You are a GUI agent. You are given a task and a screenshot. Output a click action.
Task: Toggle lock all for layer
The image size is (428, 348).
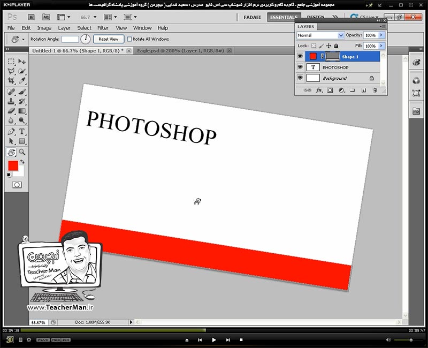tap(337, 46)
